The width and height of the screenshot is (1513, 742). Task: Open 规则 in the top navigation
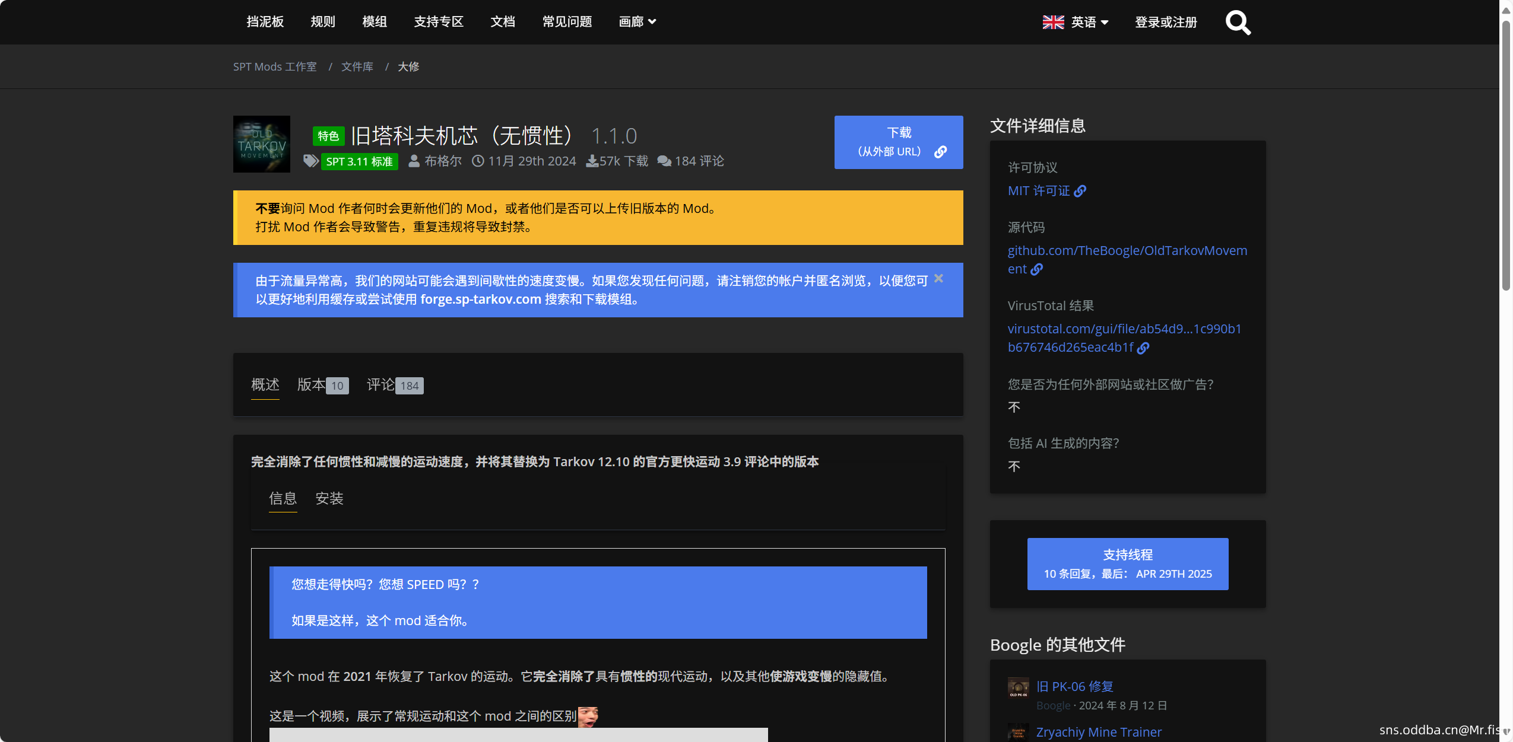pos(323,22)
